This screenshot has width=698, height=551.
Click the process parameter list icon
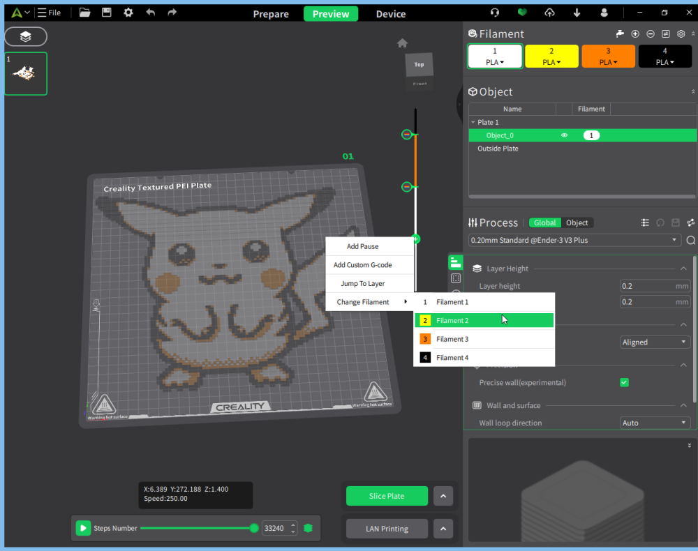click(x=645, y=222)
